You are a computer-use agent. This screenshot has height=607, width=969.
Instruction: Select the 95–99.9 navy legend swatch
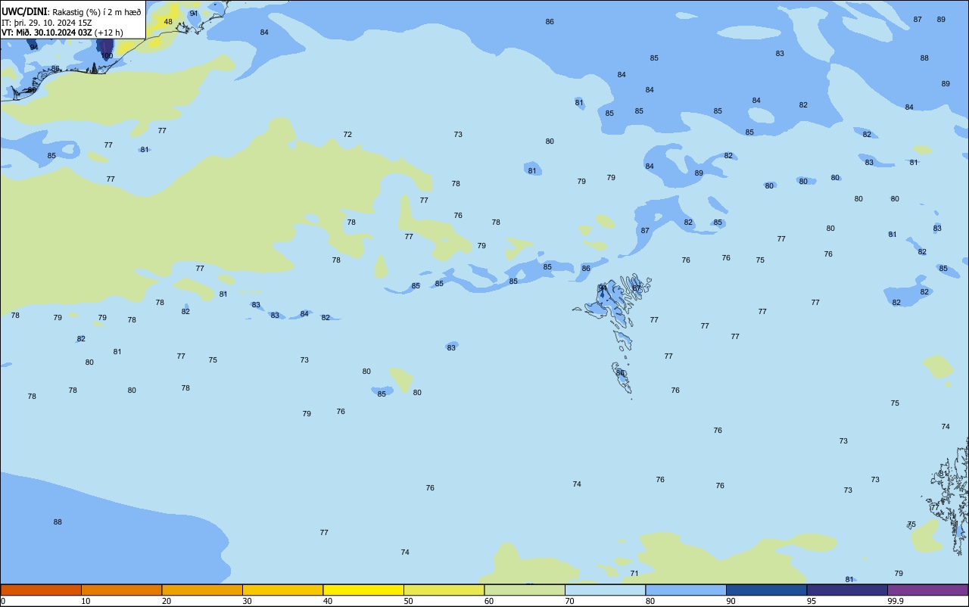click(847, 590)
